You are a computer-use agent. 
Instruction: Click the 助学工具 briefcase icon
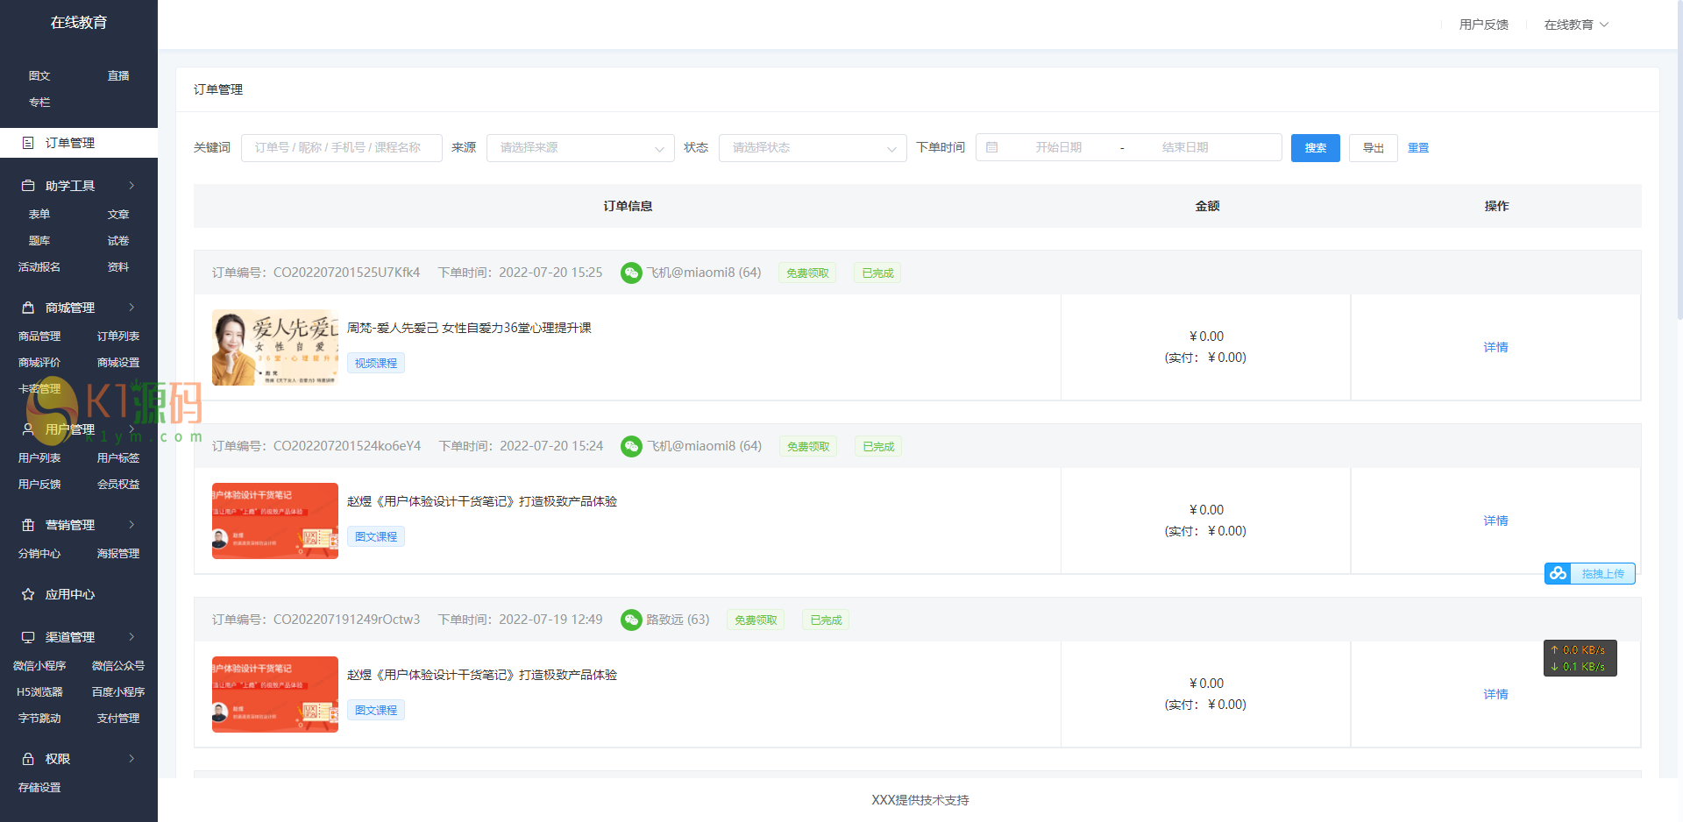(x=28, y=186)
